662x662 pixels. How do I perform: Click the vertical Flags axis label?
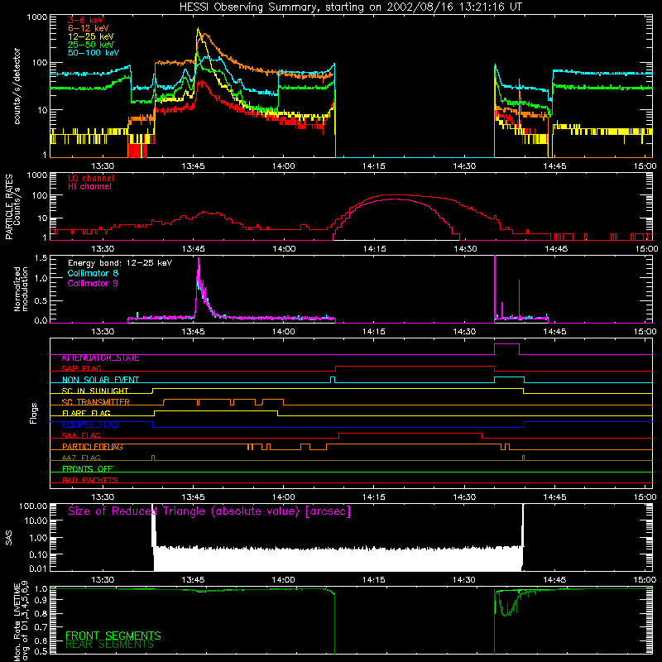coord(34,413)
